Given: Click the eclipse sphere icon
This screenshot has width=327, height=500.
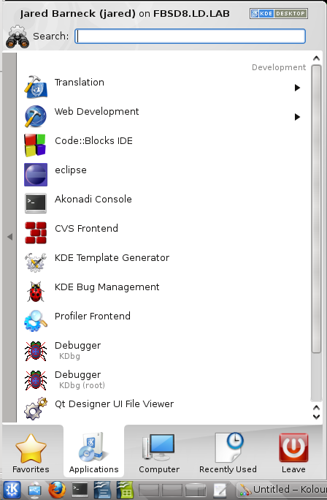Looking at the screenshot, I should (x=36, y=175).
